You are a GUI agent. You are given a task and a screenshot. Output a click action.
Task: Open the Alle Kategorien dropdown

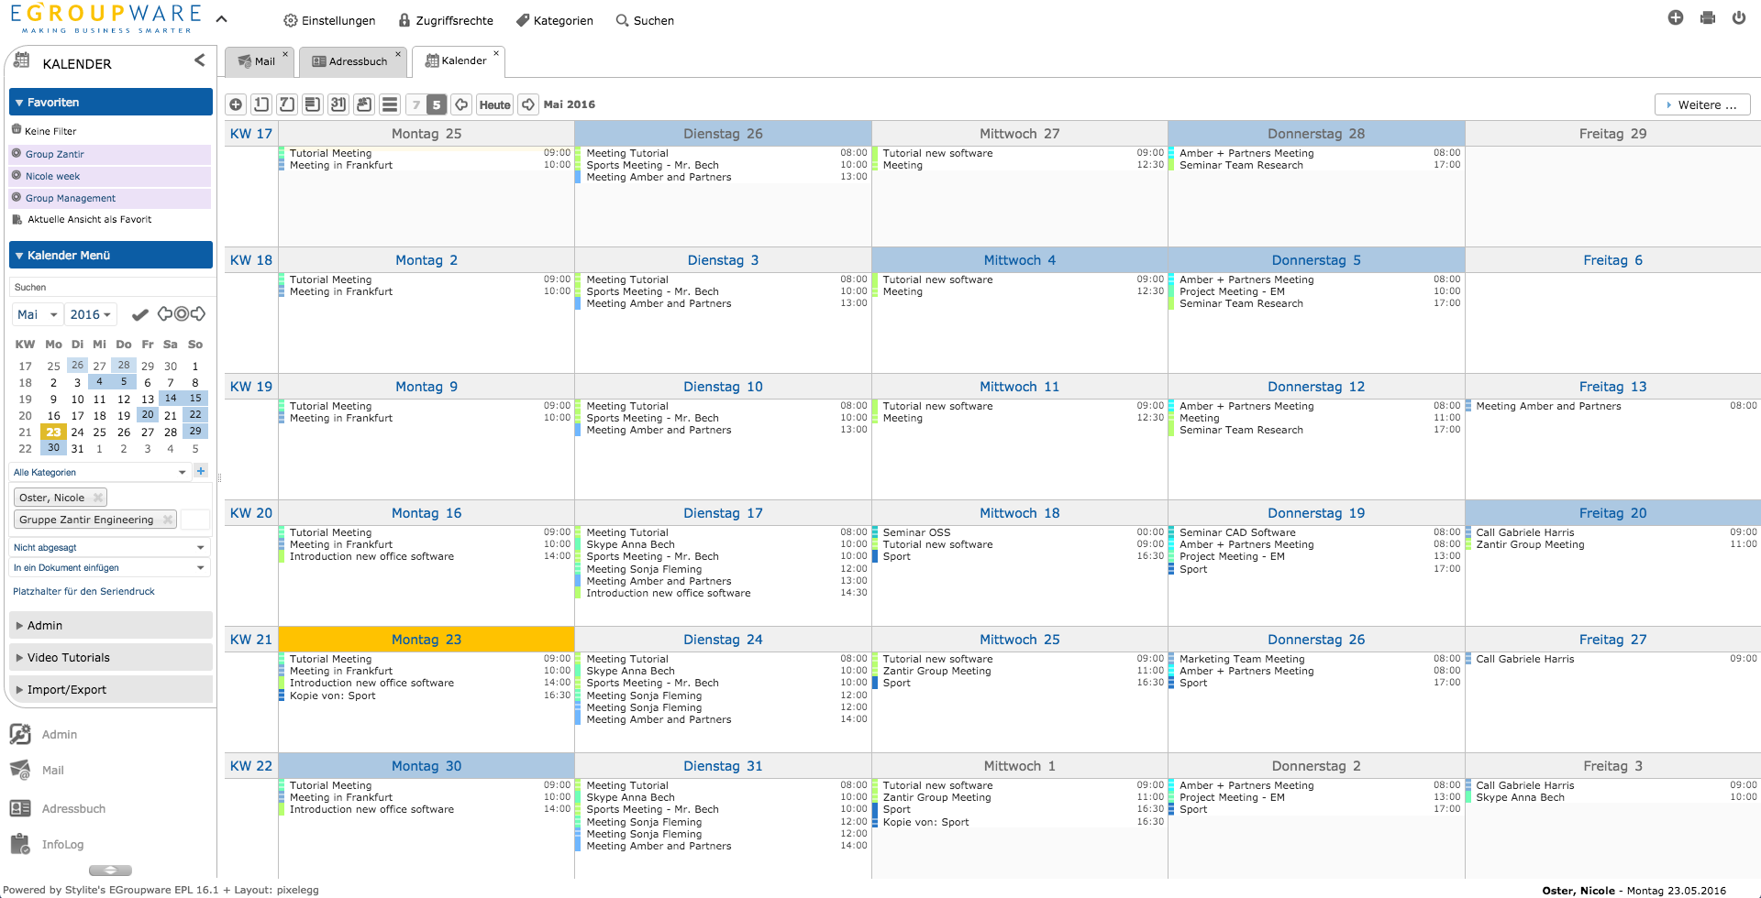(100, 472)
